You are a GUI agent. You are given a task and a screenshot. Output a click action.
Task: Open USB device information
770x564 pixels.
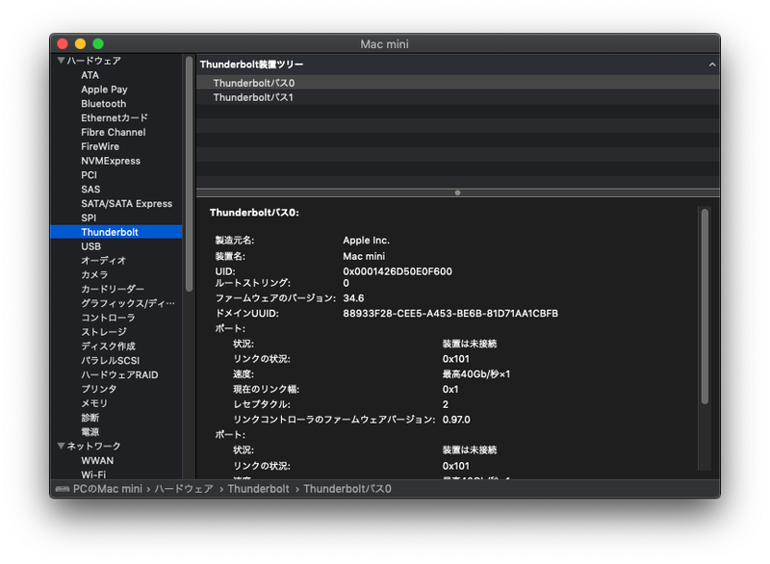pos(89,245)
